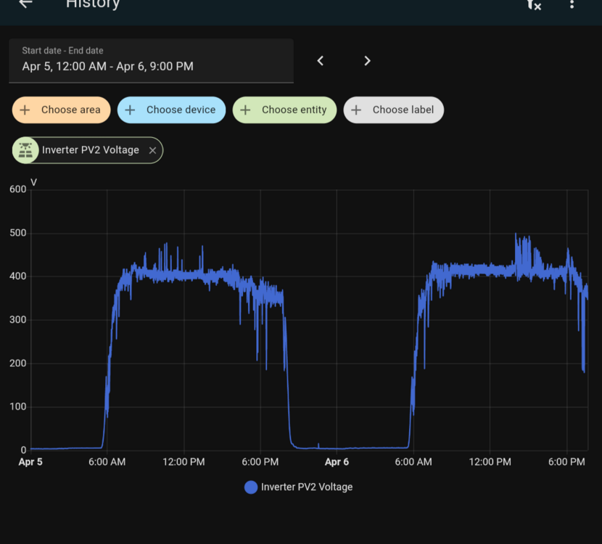The image size is (602, 544).
Task: Click the flat overnight line near Apr 6 label
Action: 337,448
